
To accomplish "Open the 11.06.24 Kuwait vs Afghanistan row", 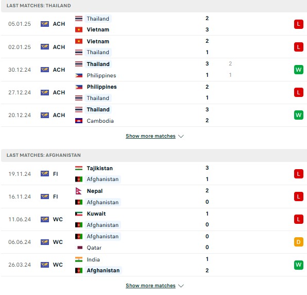I will coord(153,219).
